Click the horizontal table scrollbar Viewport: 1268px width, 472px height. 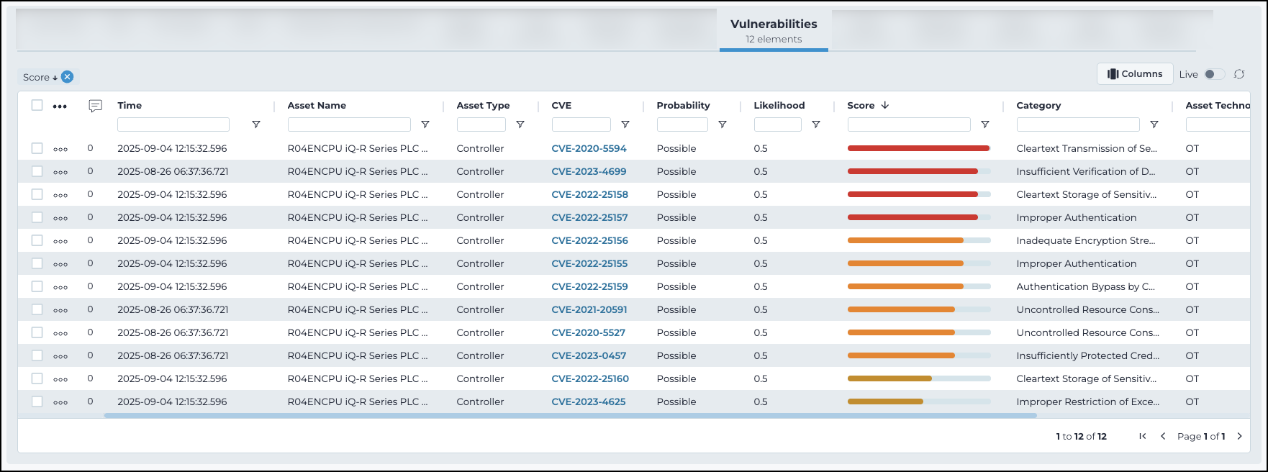click(x=570, y=416)
